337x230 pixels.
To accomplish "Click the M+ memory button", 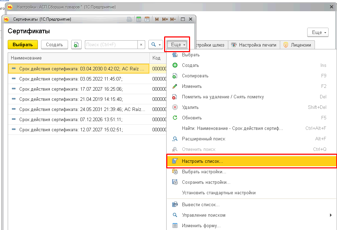I will click(x=165, y=19).
